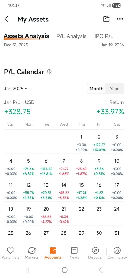Open the News icon in bottom bar
Screen dimensions: 128x278
(x=74, y=251)
